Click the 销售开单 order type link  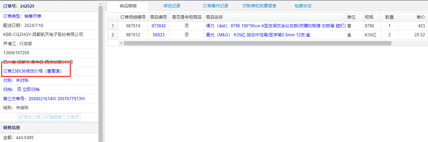33,16
